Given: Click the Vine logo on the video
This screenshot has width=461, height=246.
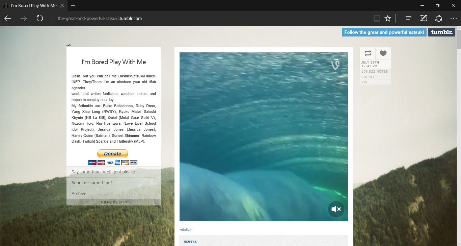Looking at the screenshot, I should pos(335,65).
